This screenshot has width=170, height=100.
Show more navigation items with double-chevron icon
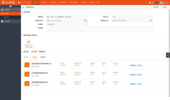point(99,2)
